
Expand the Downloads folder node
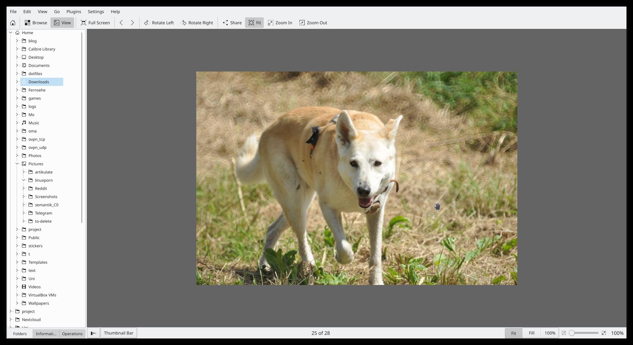tap(17, 82)
